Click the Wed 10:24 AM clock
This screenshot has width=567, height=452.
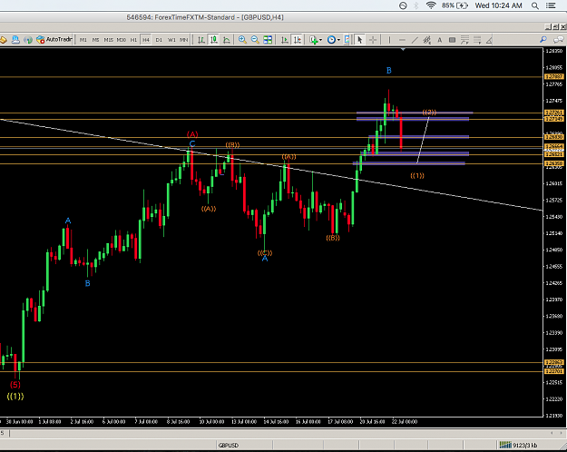pos(498,5)
